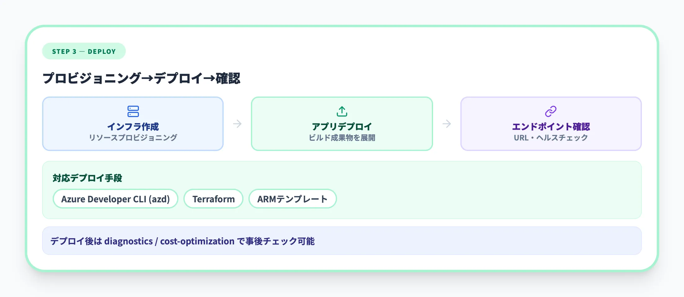Click the arrow between インフラ作成 and アプリデプロイ
This screenshot has width=684, height=297.
click(x=237, y=124)
